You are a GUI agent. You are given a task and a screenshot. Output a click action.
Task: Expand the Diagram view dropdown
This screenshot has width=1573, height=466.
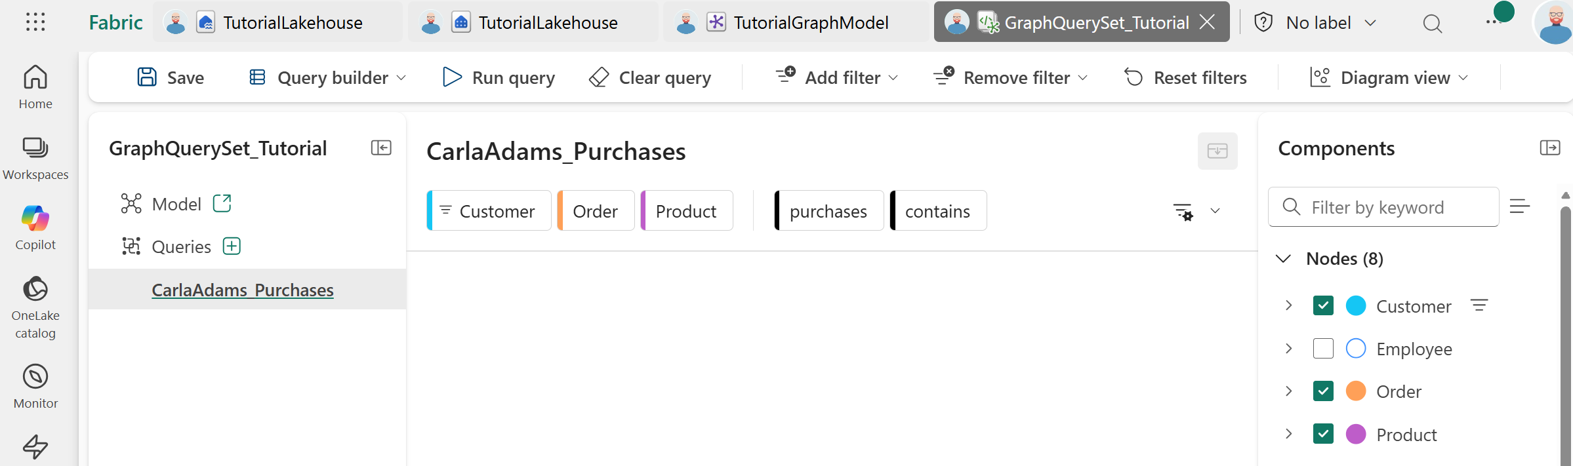(1389, 78)
